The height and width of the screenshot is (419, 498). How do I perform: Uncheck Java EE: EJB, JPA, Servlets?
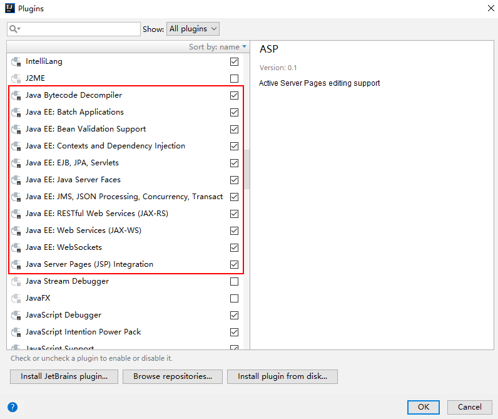[x=234, y=163]
